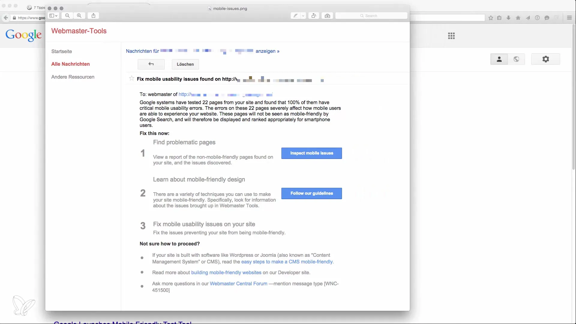Viewport: 576px width, 324px height.
Task: Expand the markup options dropdown arrow
Action: coord(303,16)
